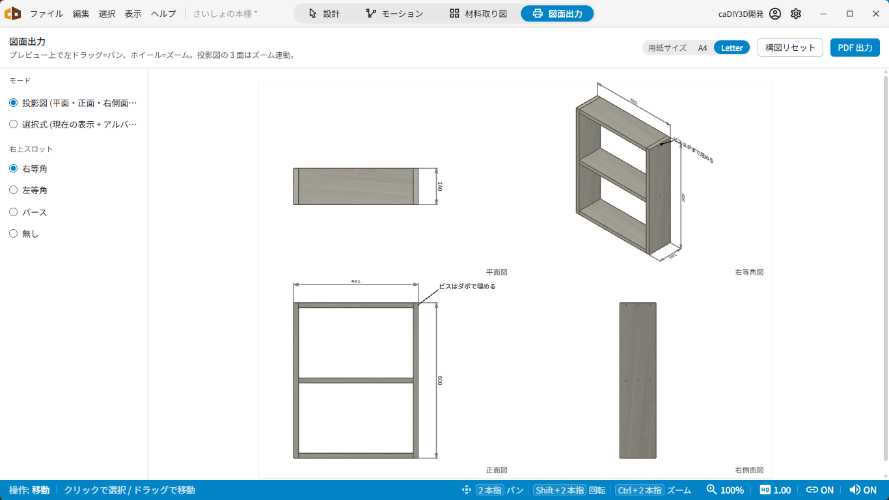Screen dimensions: 889x500
Task: Select 投影図 mode radio button
Action: click(13, 103)
